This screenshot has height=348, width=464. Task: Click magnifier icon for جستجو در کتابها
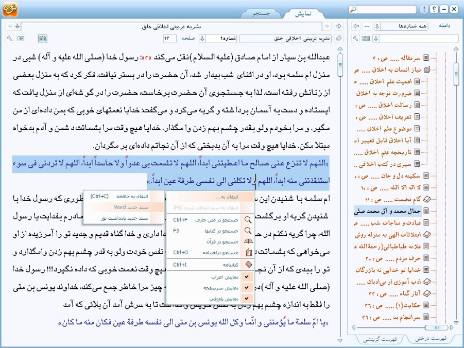(248, 231)
